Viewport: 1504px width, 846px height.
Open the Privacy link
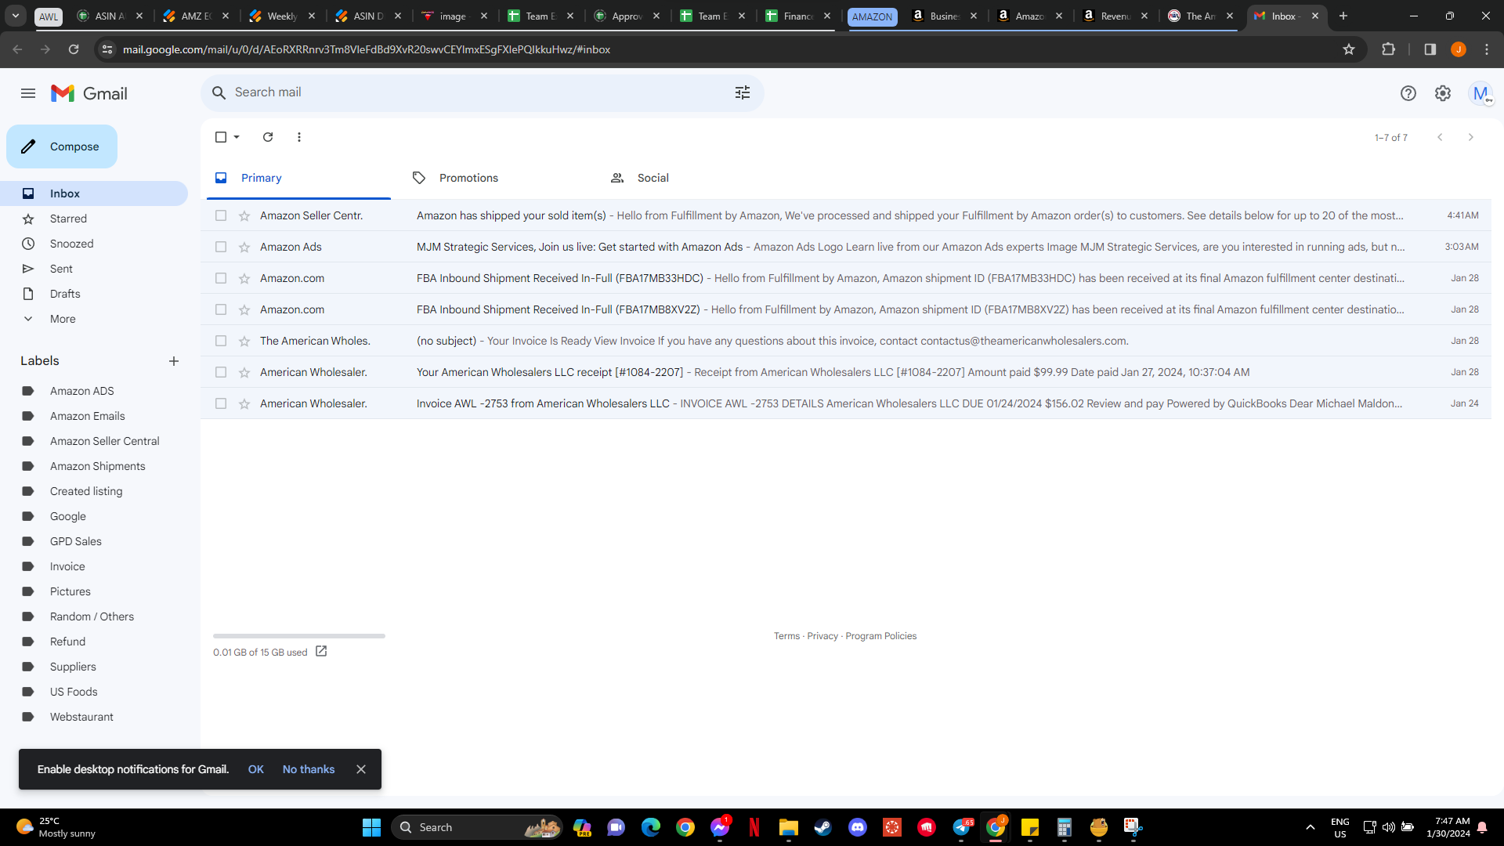coord(822,636)
